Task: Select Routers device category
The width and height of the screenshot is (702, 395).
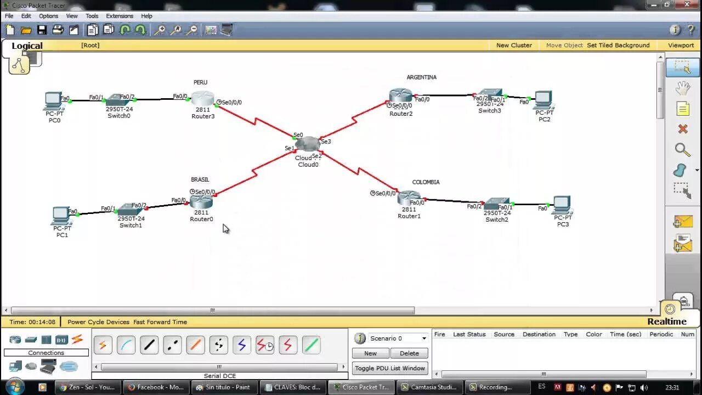Action: 15,340
